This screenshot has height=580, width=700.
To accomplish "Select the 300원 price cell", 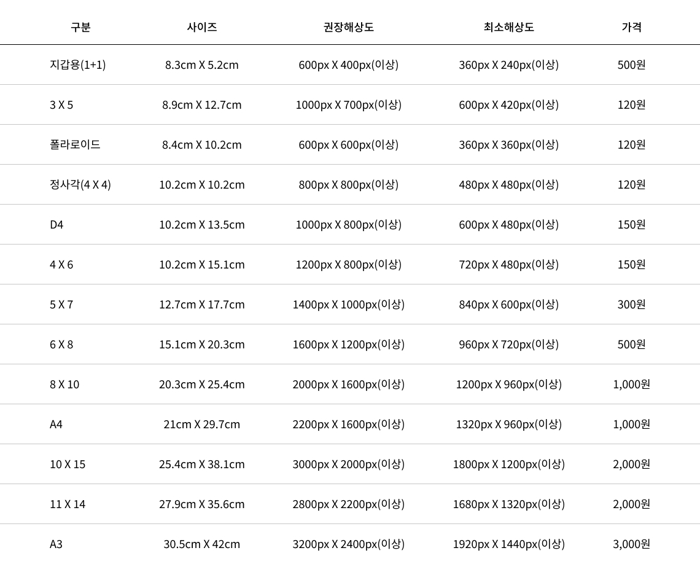I will pyautogui.click(x=631, y=305).
